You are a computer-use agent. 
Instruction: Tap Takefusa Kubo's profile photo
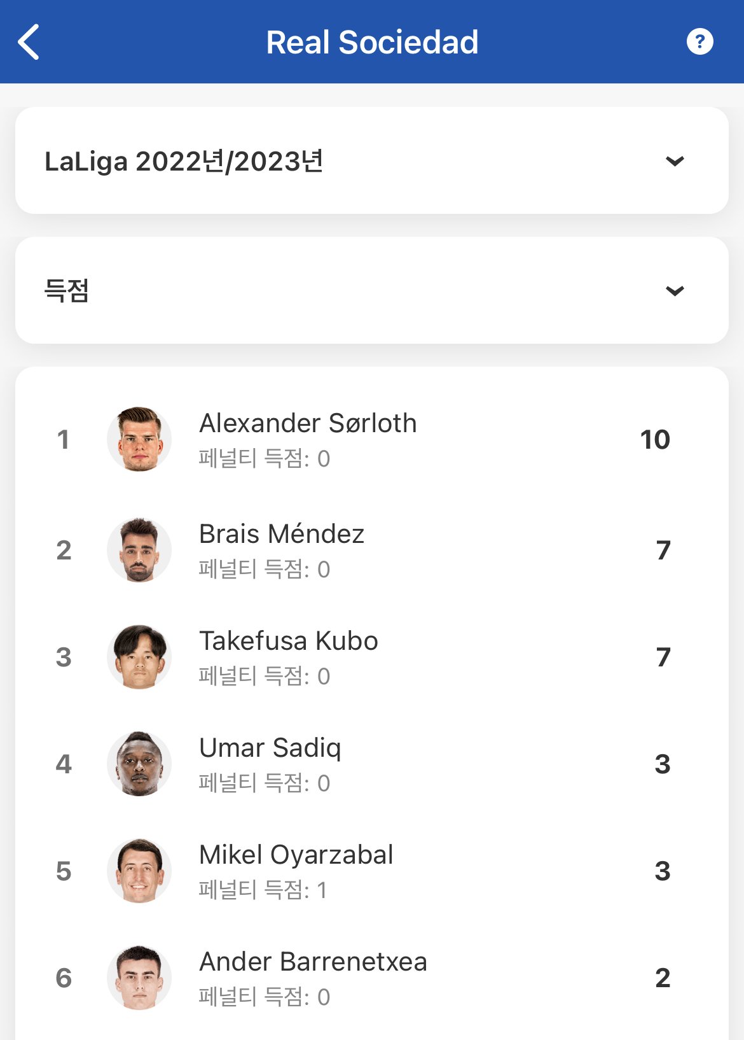[139, 657]
